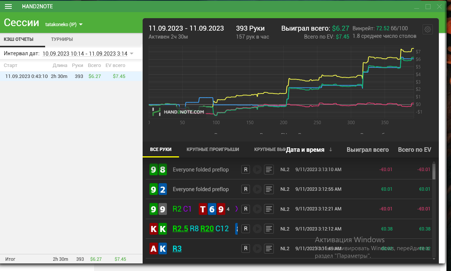451x271 pixels.
Task: Sort sessions by the Длина column
Action: click(x=60, y=65)
